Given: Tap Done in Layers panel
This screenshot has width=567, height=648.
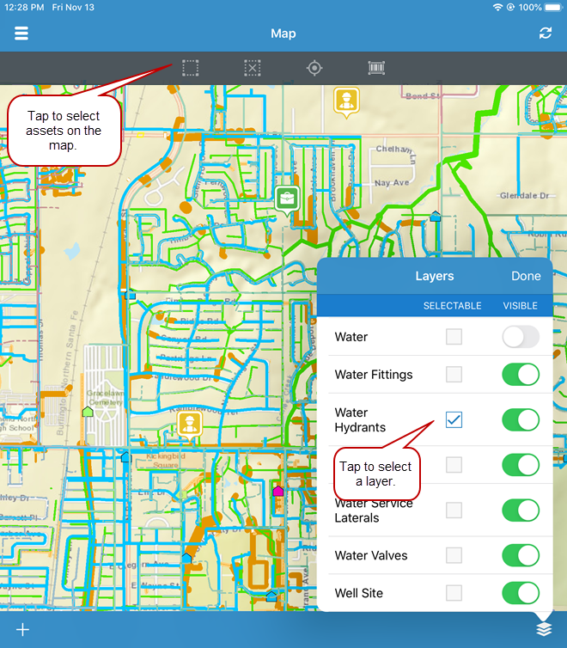Looking at the screenshot, I should (526, 276).
